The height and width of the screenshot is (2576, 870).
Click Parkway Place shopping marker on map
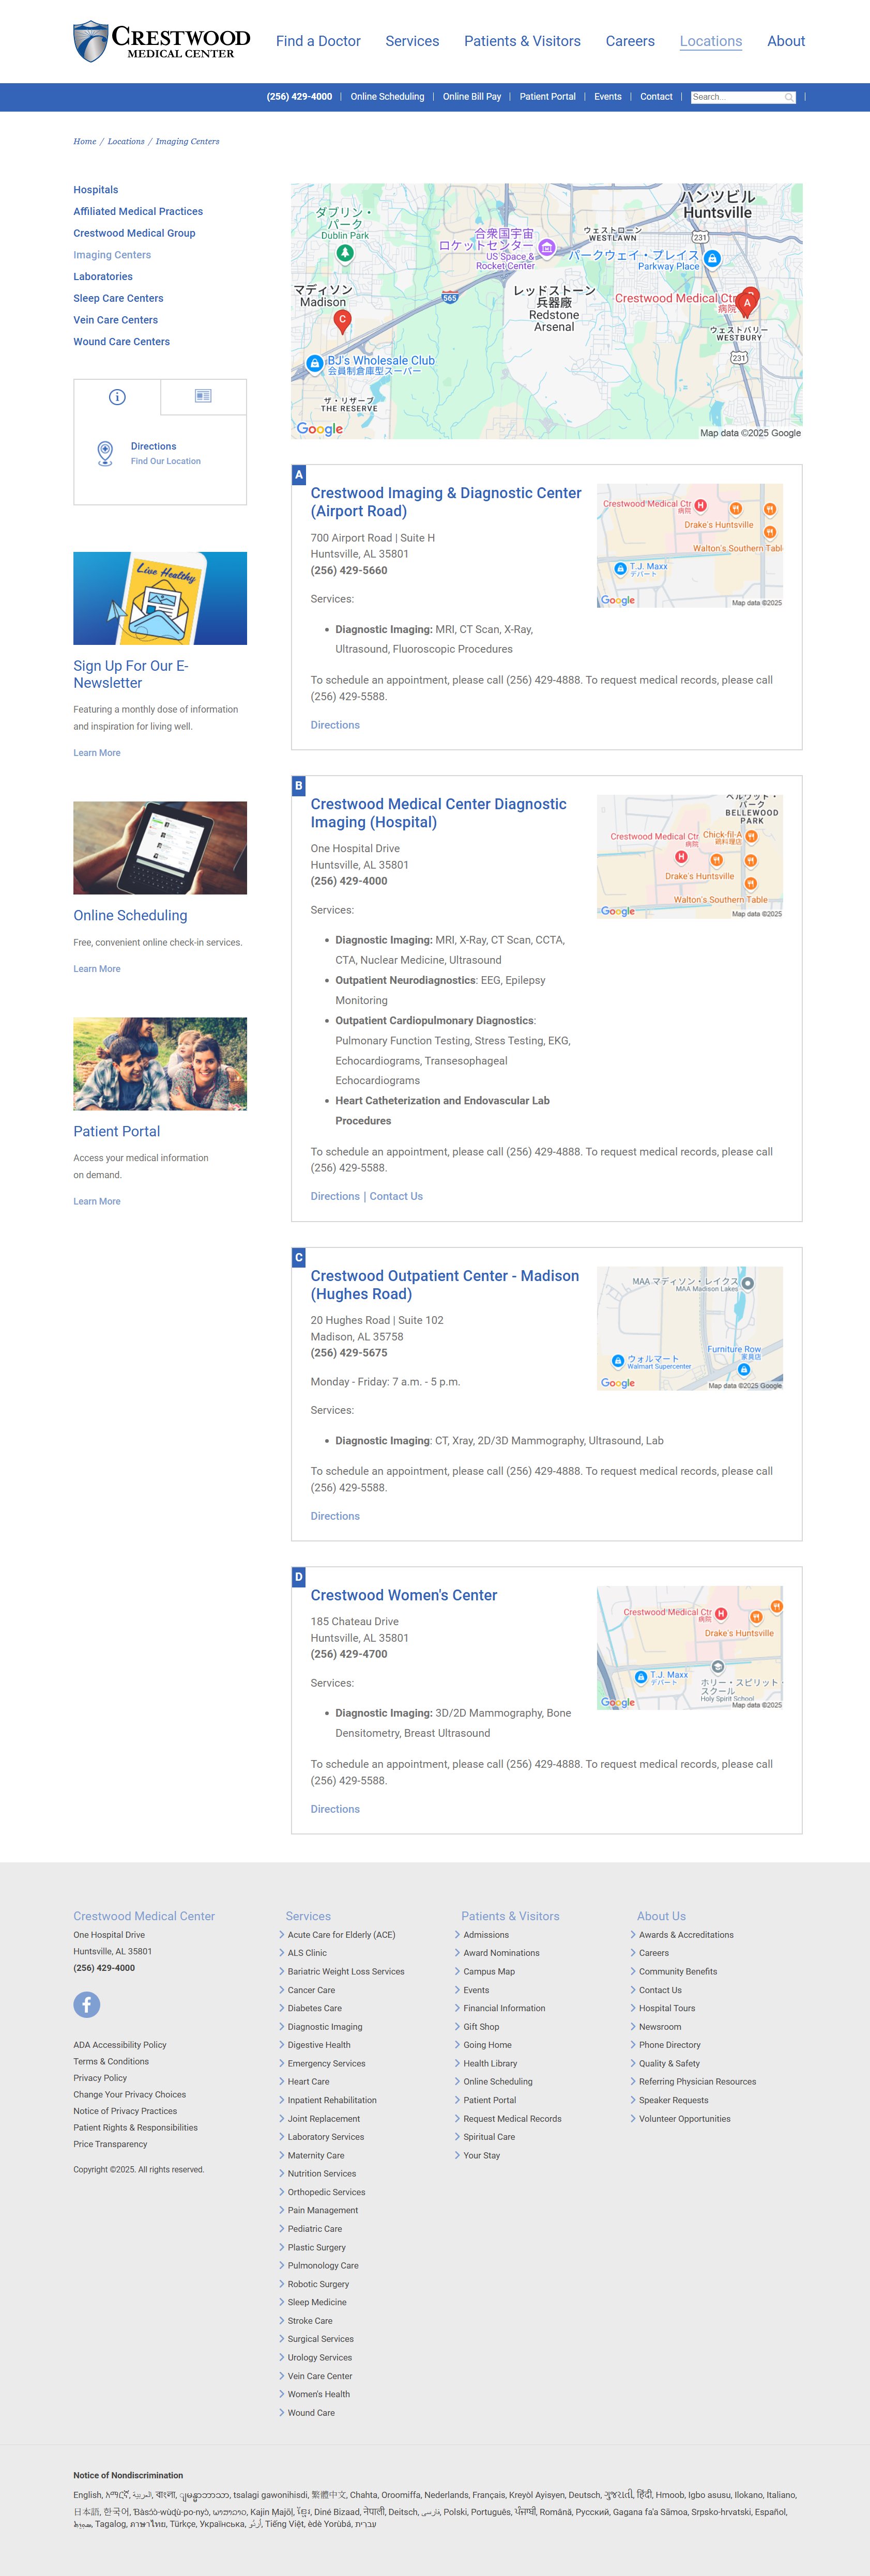[712, 258]
